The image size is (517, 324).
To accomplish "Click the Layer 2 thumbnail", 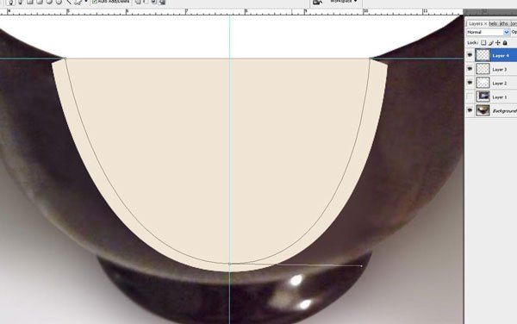I will click(x=483, y=83).
